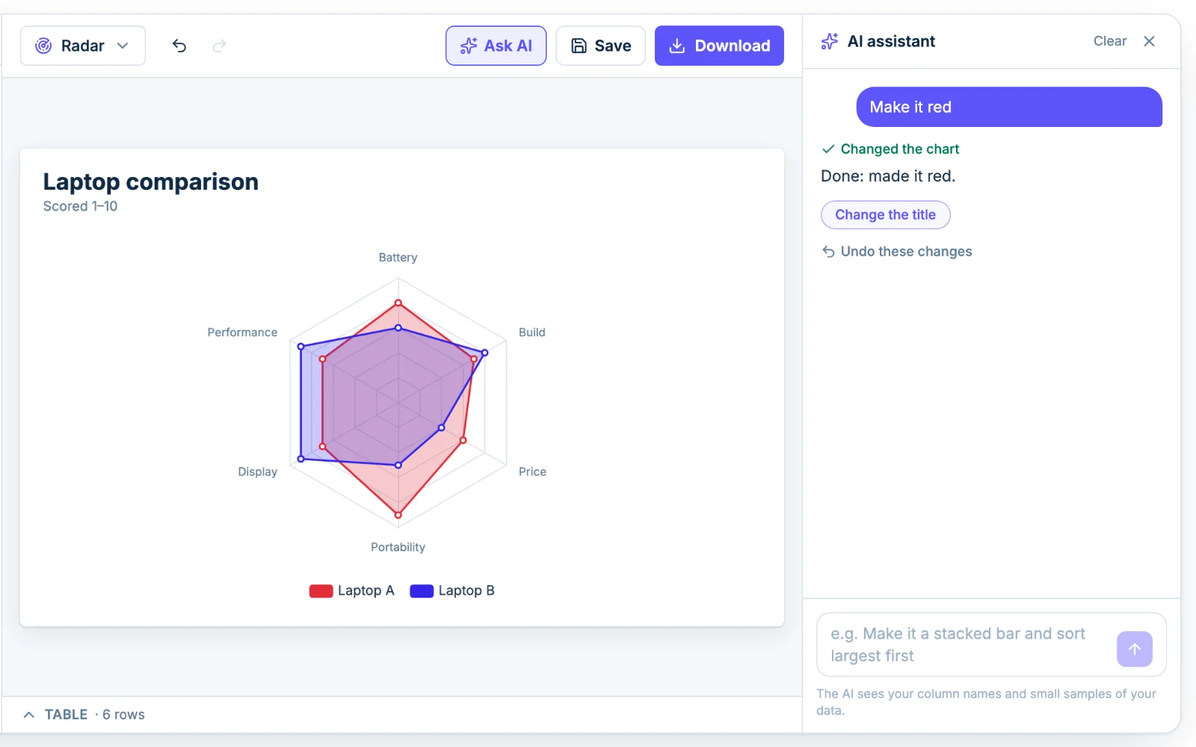Image resolution: width=1196 pixels, height=747 pixels.
Task: Click Laptop B's Build data point
Action: tap(484, 353)
